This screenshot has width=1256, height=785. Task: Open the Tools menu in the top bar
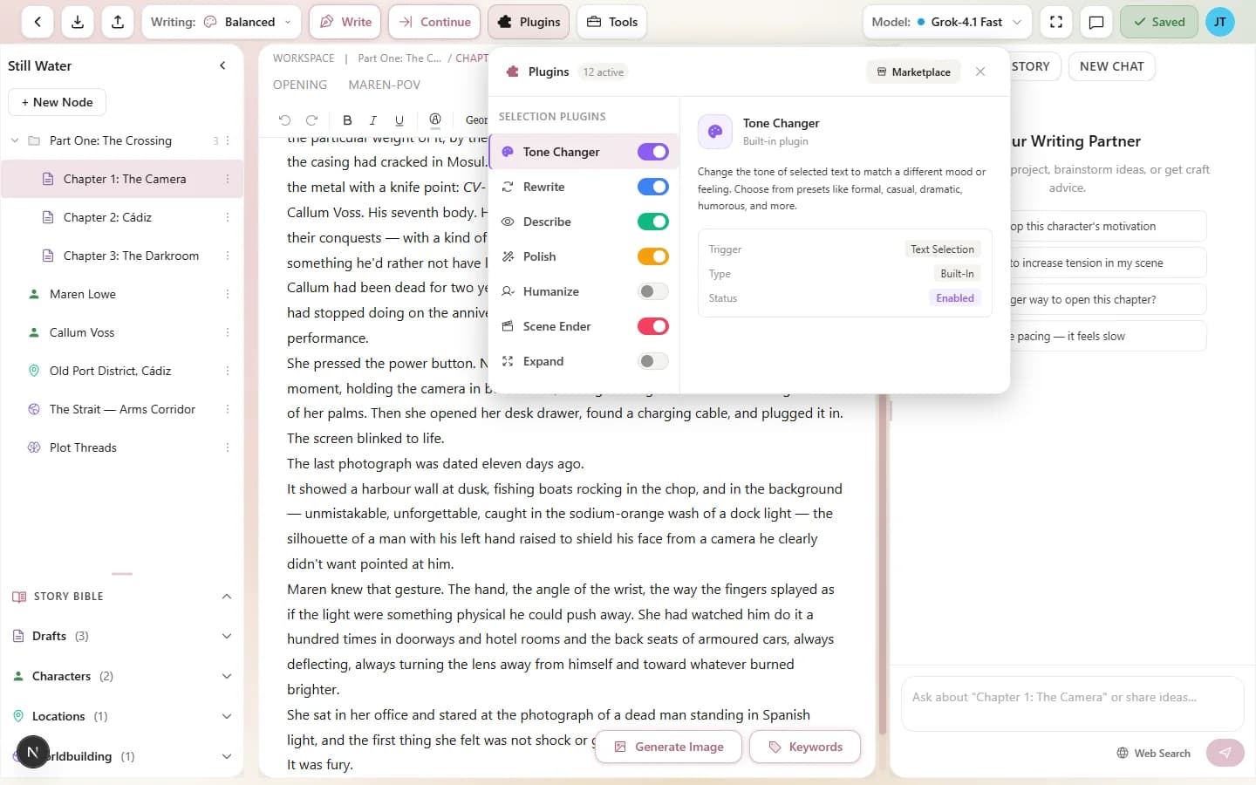click(611, 22)
